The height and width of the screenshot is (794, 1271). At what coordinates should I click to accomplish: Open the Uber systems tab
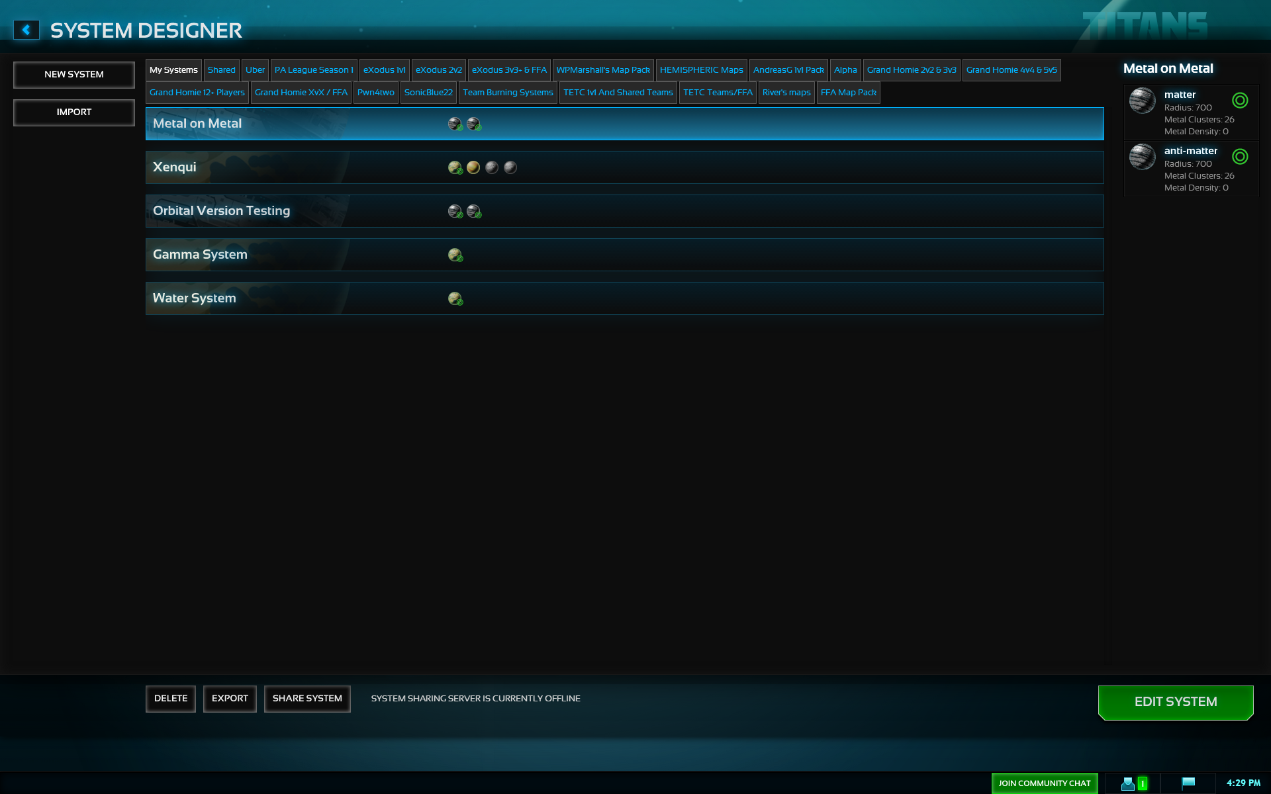(x=255, y=70)
